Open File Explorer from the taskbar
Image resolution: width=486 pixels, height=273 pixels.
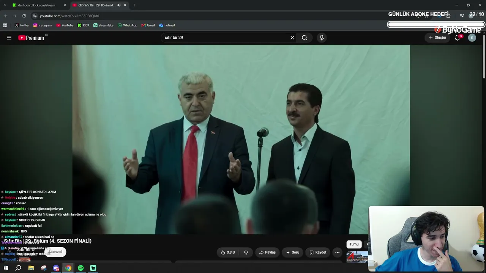31,268
